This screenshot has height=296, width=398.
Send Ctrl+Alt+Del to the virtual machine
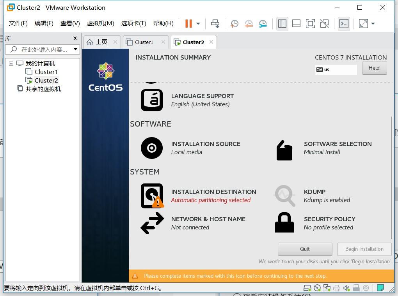[215, 24]
